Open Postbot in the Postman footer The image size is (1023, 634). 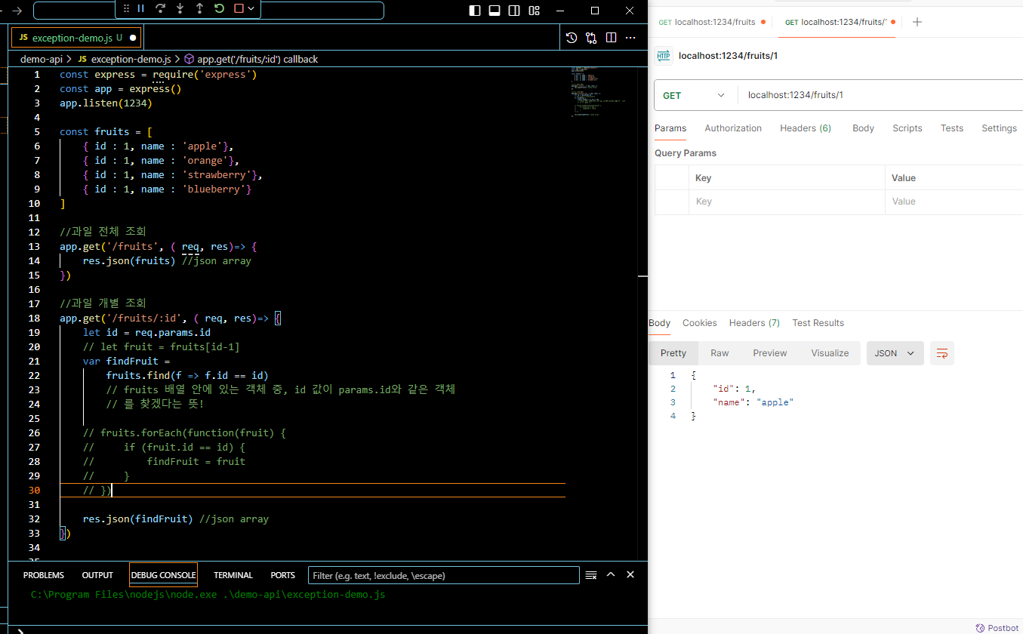click(x=997, y=628)
